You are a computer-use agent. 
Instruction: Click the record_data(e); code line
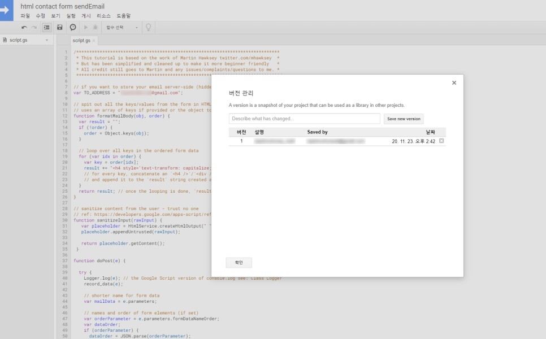pos(103,284)
